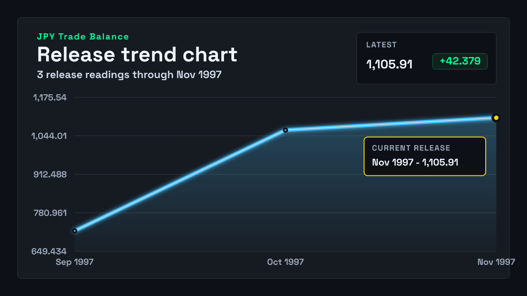Screen dimensions: 527x296
Task: Click the Current Release tooltip box
Action: tap(425, 157)
